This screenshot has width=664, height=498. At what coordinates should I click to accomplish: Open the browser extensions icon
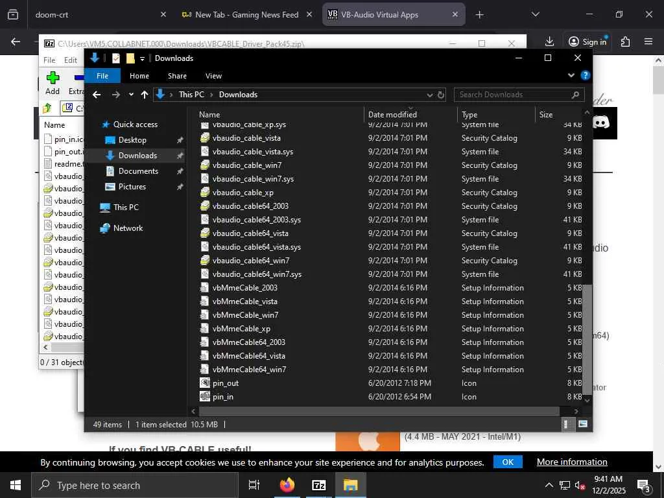(625, 41)
